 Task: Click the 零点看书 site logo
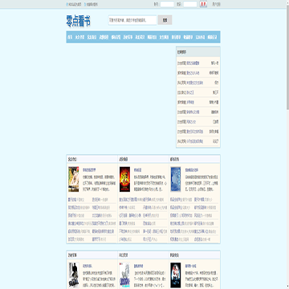(x=78, y=21)
